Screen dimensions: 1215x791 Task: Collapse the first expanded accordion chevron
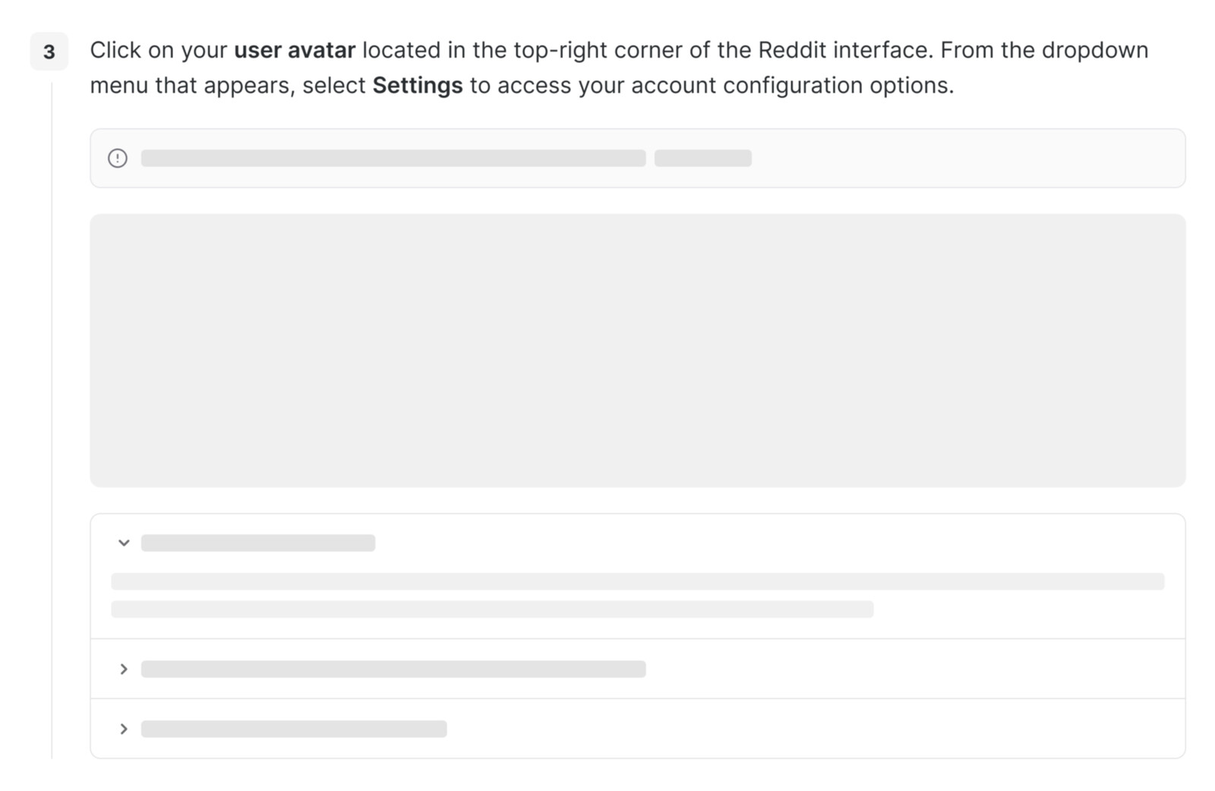tap(124, 543)
